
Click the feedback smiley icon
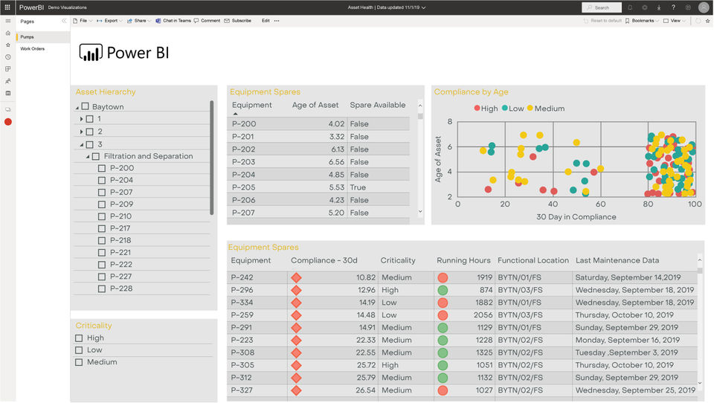tap(688, 7)
